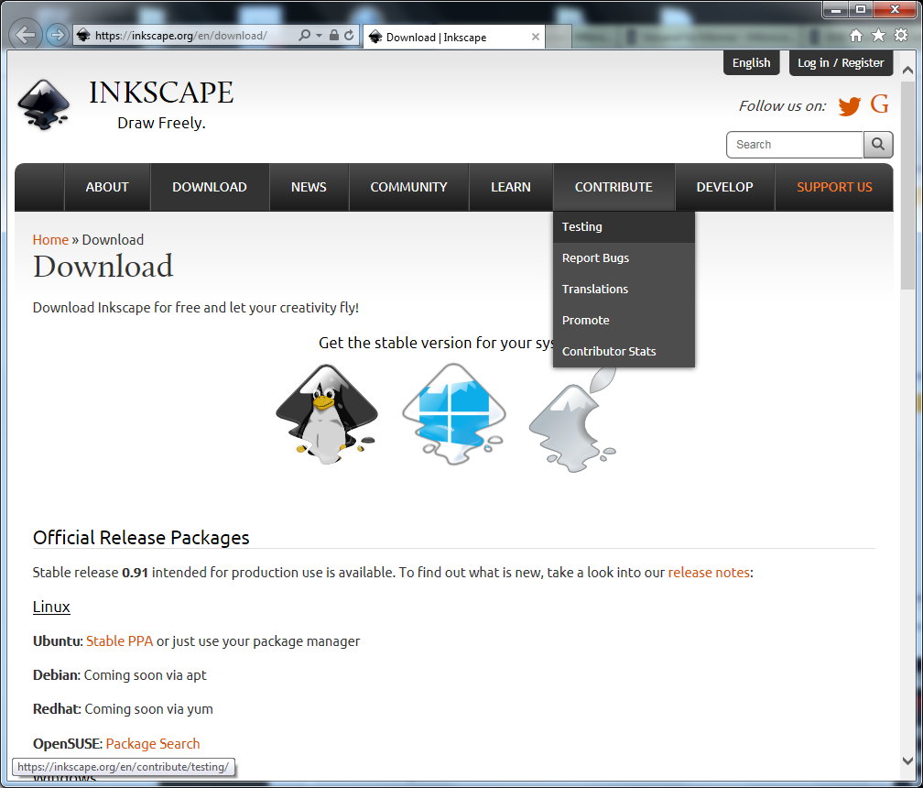Open the Favorites star icon
Viewport: 923px width, 788px height.
(x=878, y=36)
